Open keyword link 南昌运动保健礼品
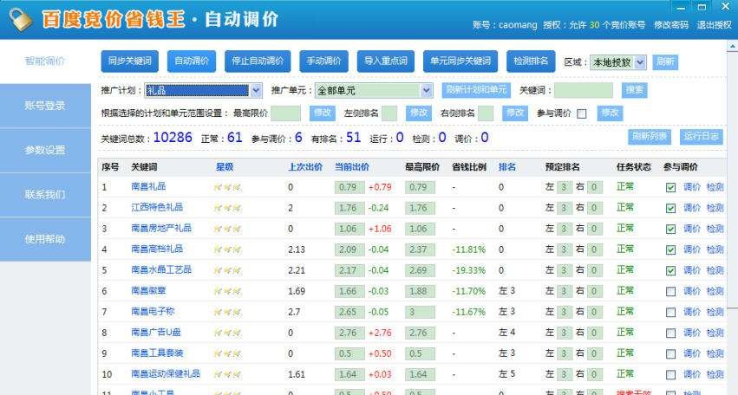This screenshot has height=395, width=738. (x=166, y=374)
